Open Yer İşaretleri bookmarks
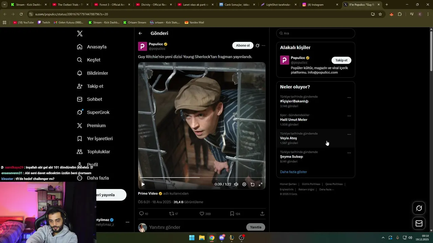Screen dimensions: 433x243 (95, 139)
